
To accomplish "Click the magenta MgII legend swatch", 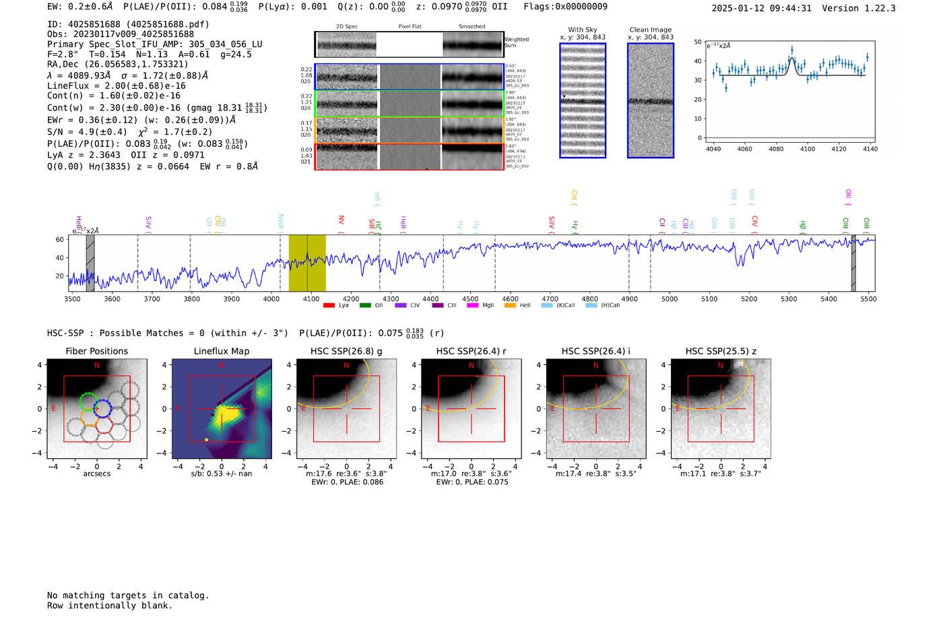I will 473,305.
